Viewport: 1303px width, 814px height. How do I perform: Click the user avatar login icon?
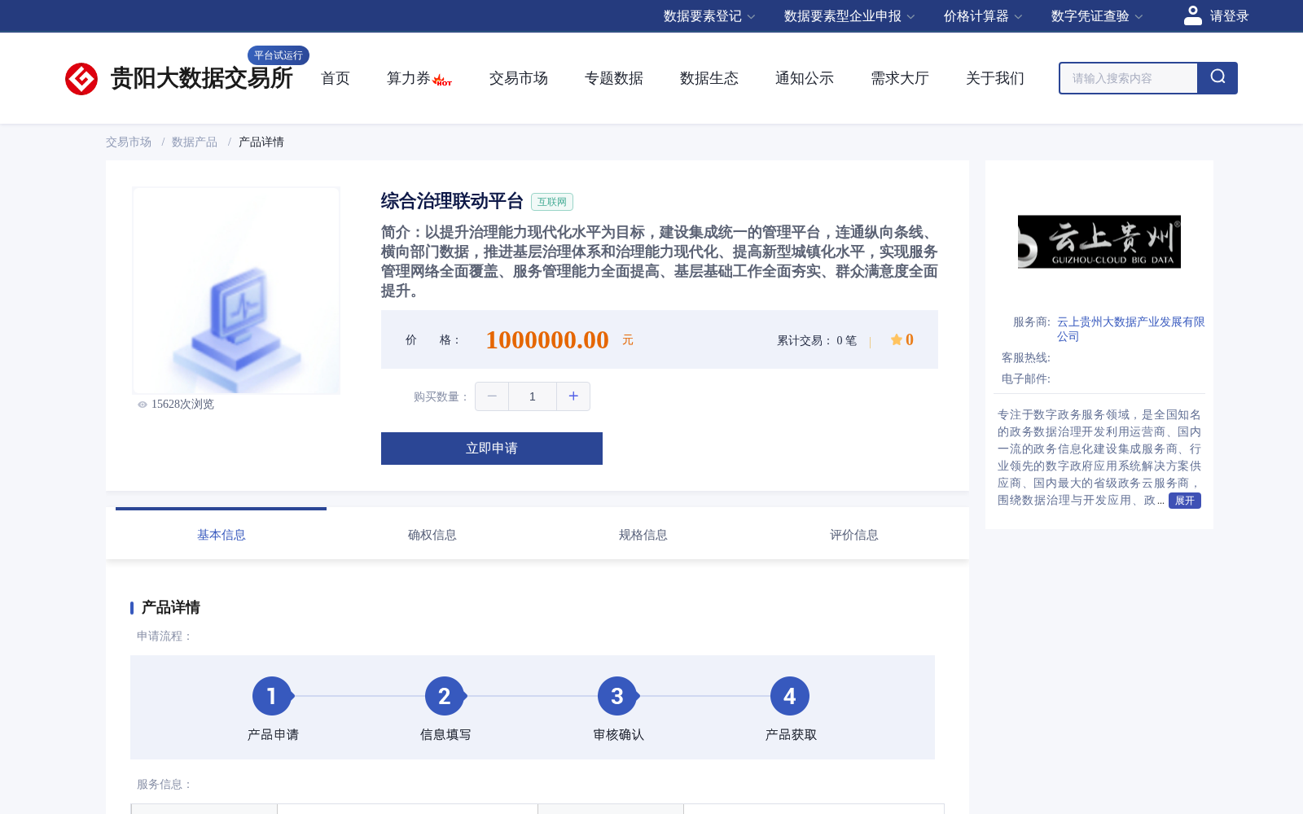tap(1193, 15)
